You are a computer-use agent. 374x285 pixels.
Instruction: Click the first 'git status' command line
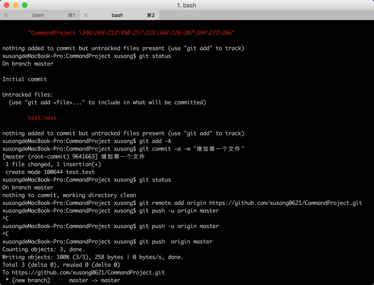click(x=86, y=56)
